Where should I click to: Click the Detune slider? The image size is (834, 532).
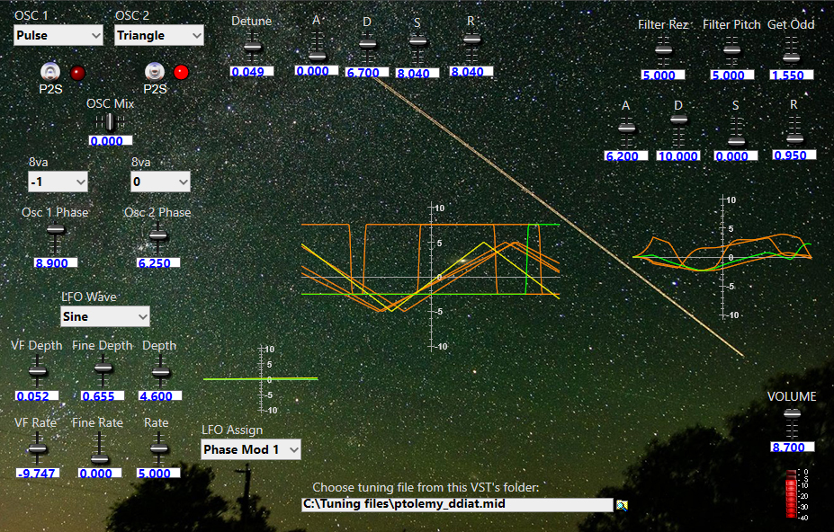pyautogui.click(x=252, y=47)
